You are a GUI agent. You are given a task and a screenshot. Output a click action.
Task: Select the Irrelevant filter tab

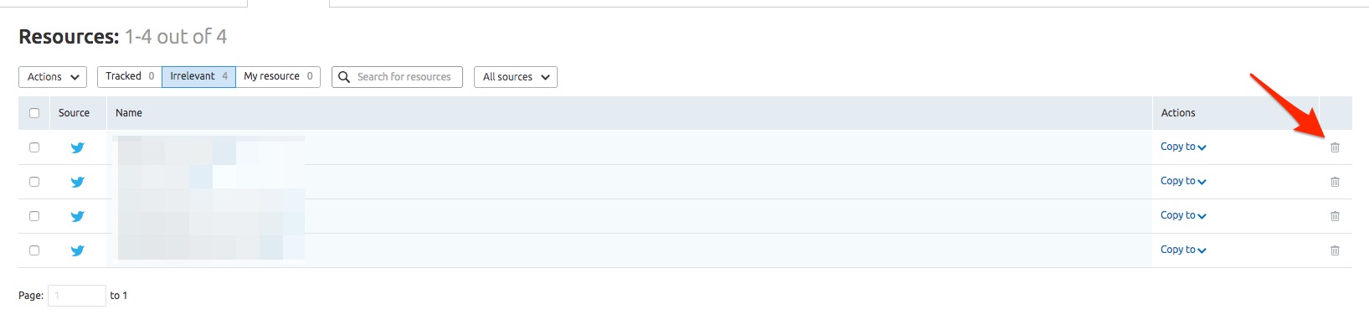[x=199, y=76]
